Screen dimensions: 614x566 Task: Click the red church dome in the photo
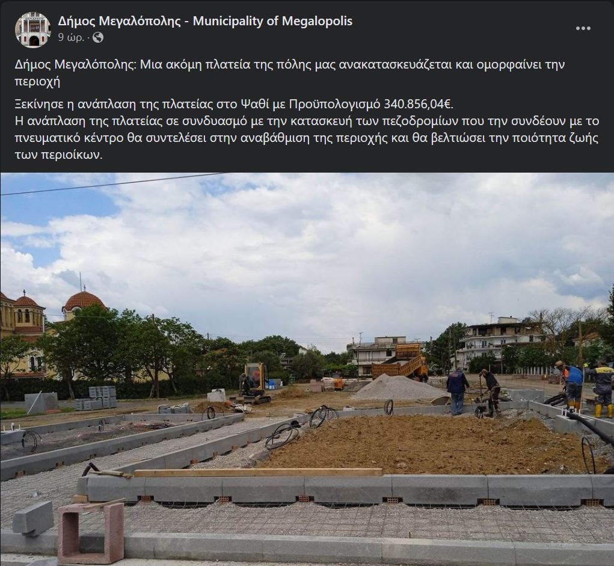tap(84, 302)
